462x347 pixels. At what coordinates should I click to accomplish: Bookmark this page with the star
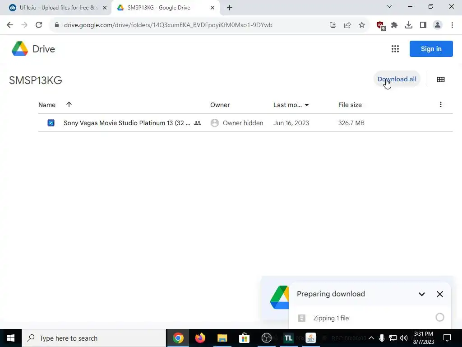[362, 25]
